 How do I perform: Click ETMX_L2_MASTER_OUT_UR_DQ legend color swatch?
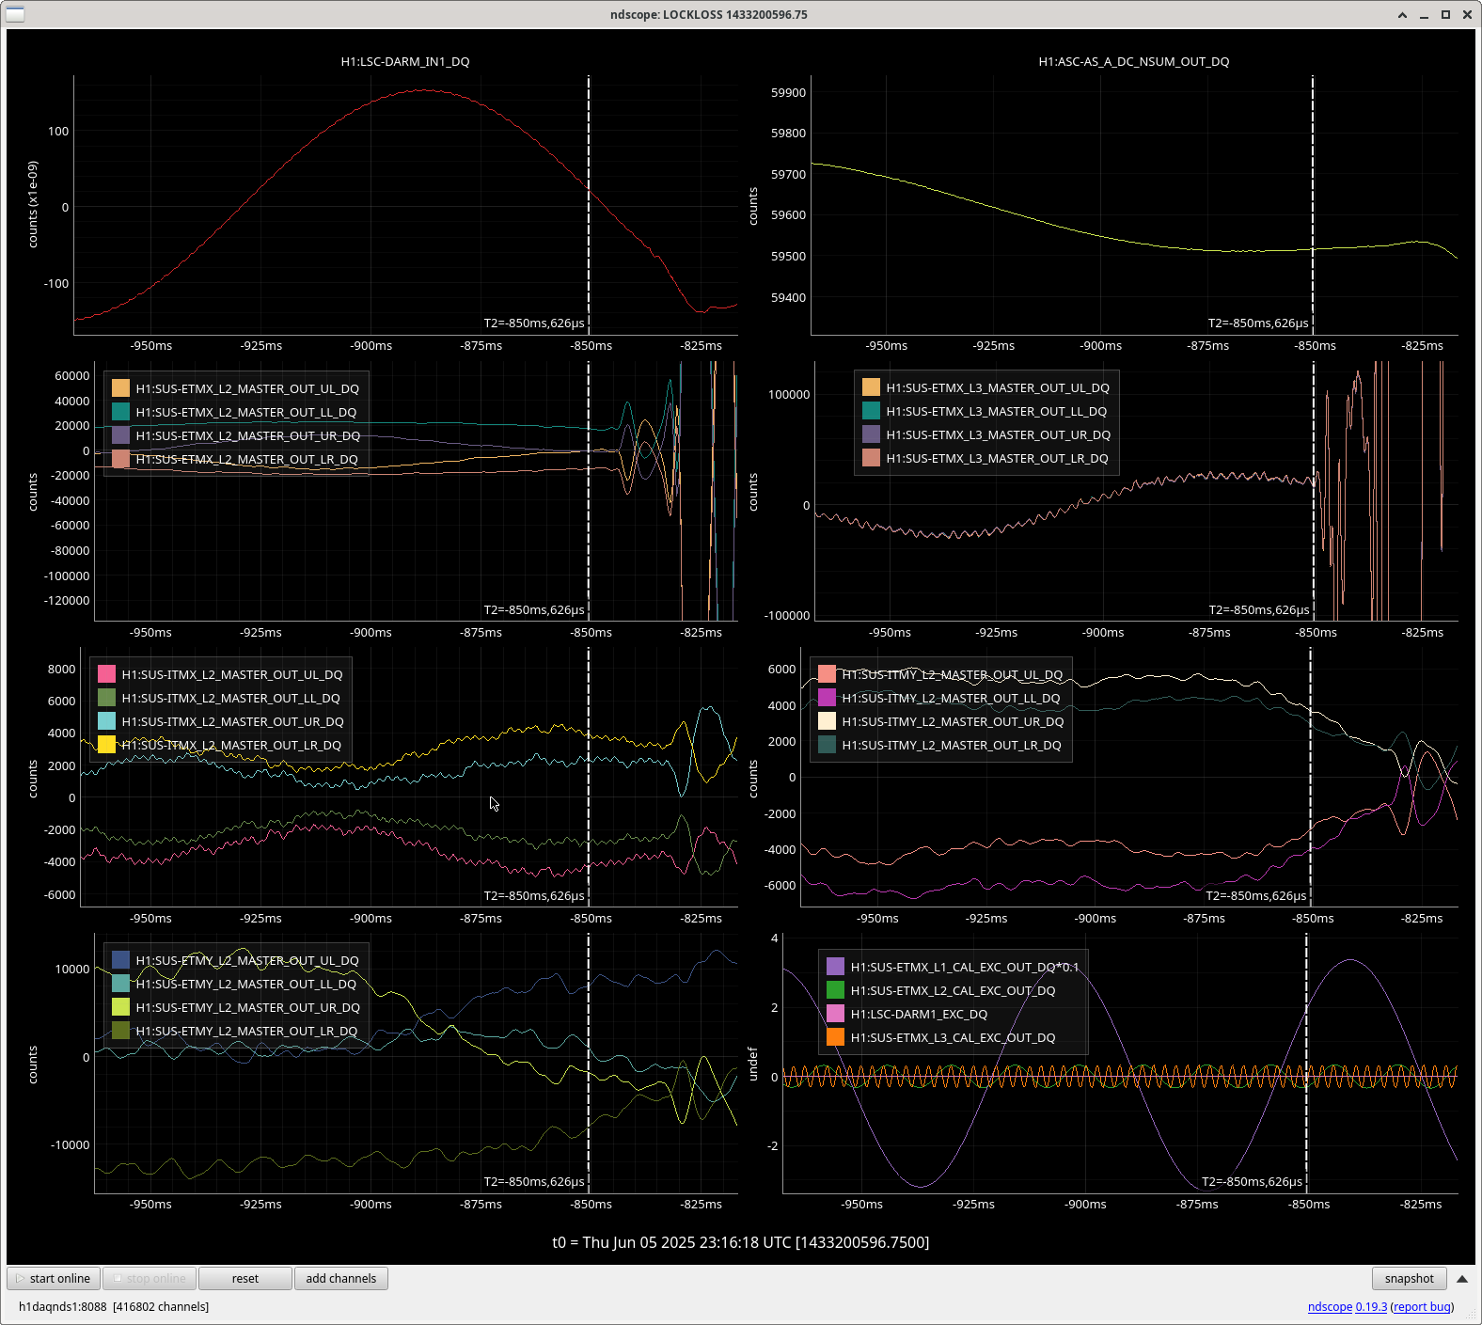pos(120,435)
